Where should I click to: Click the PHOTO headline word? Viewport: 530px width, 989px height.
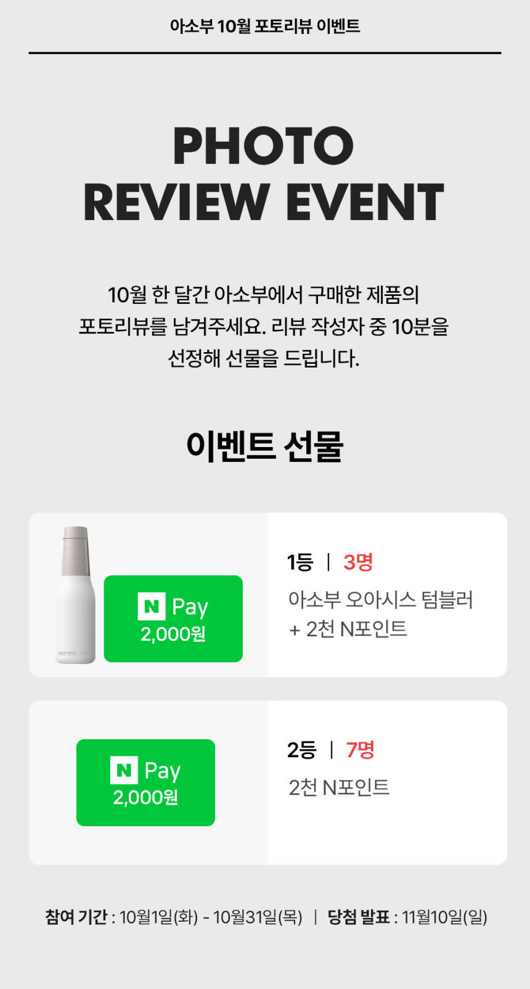pos(263,146)
